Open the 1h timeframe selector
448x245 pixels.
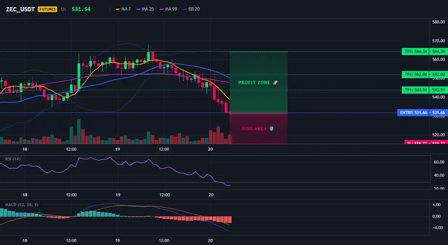[63, 9]
